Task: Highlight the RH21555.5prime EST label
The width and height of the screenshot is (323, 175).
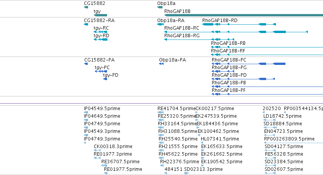Action: (x=178, y=147)
